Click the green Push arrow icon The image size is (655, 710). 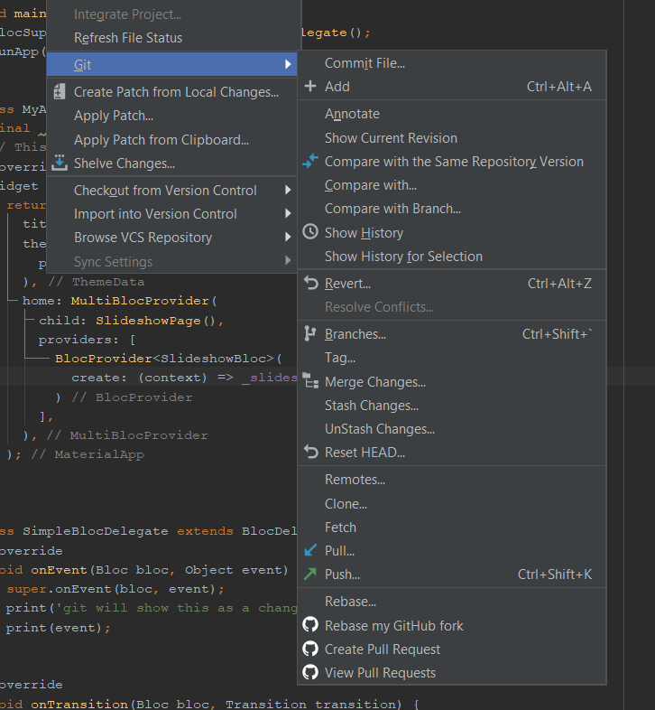(310, 574)
